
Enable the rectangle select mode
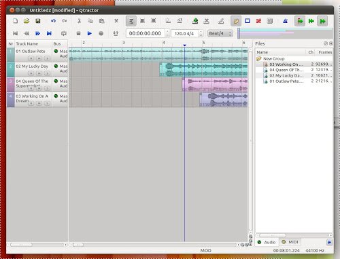coord(154,21)
